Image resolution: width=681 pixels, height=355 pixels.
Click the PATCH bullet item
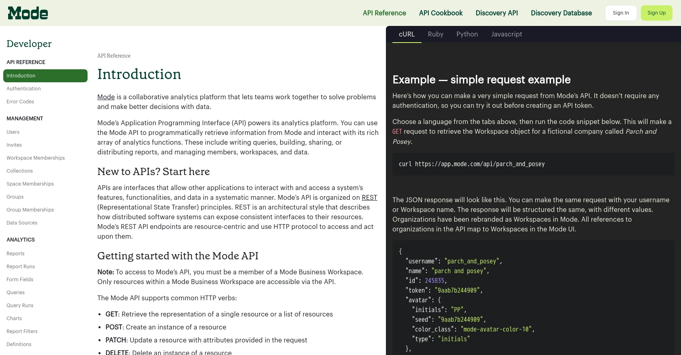(x=206, y=340)
